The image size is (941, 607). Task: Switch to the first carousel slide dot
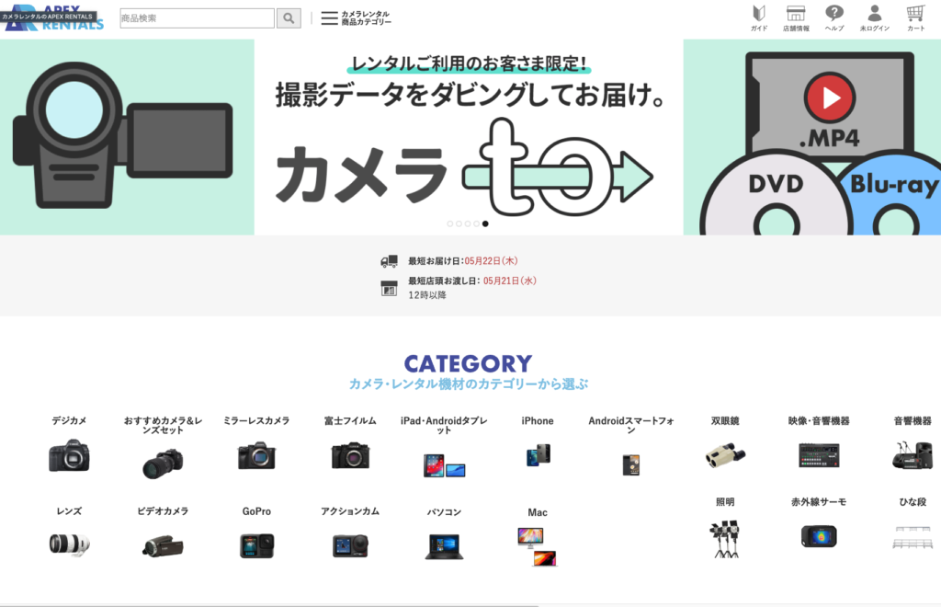click(450, 223)
